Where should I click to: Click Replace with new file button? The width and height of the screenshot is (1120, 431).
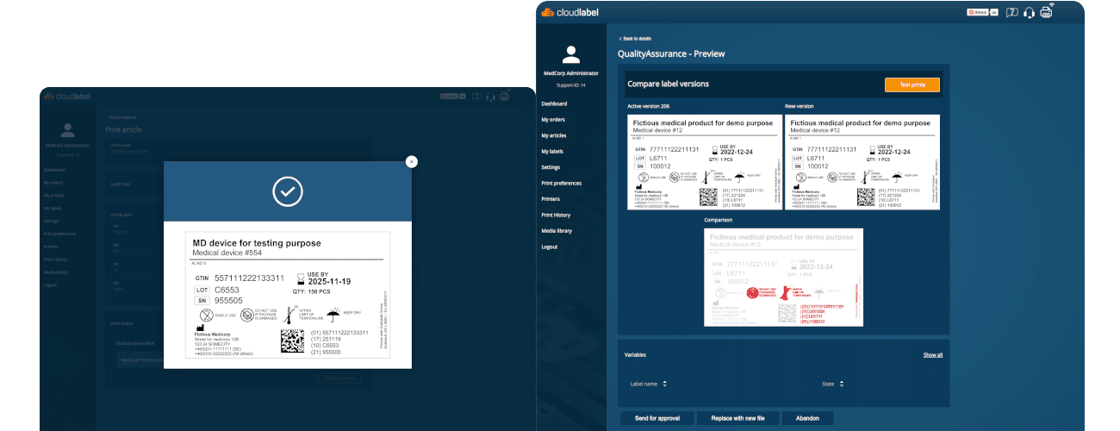[737, 418]
